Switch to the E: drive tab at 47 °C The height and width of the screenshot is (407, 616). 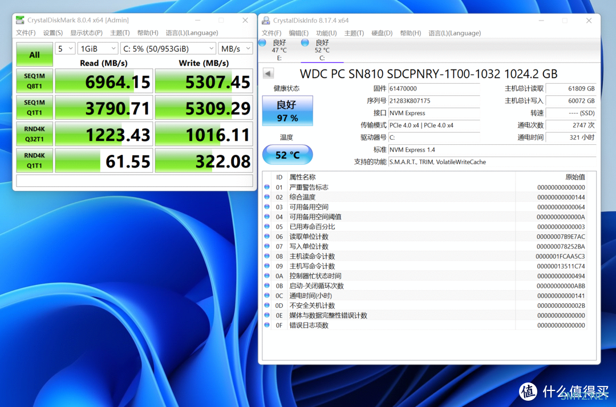[x=279, y=50]
